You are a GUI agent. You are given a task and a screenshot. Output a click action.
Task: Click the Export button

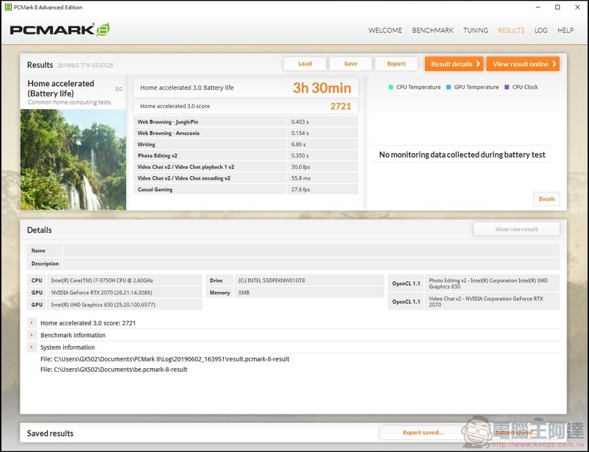396,64
